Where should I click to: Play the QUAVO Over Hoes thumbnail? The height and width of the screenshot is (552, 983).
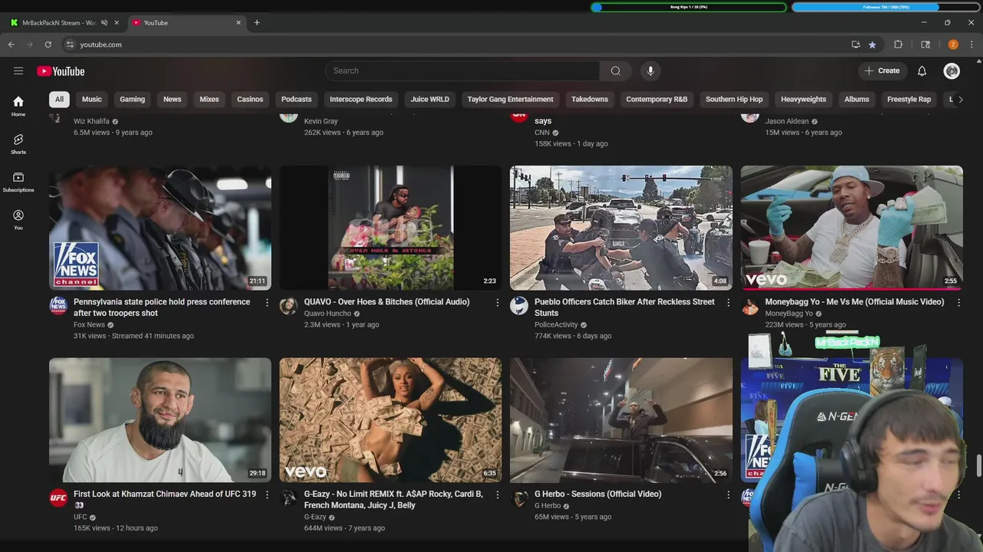(x=390, y=228)
